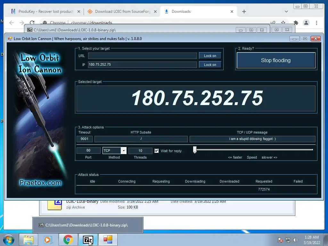Open File Explorer from taskbar
This screenshot has height=246, width=328.
tap(29, 240)
